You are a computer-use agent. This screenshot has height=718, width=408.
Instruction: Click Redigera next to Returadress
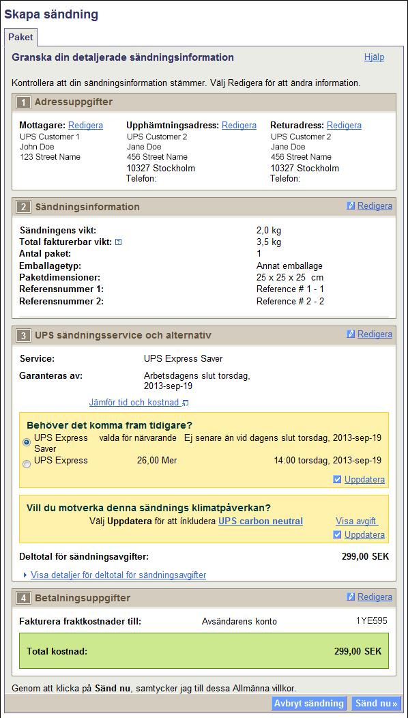[344, 126]
